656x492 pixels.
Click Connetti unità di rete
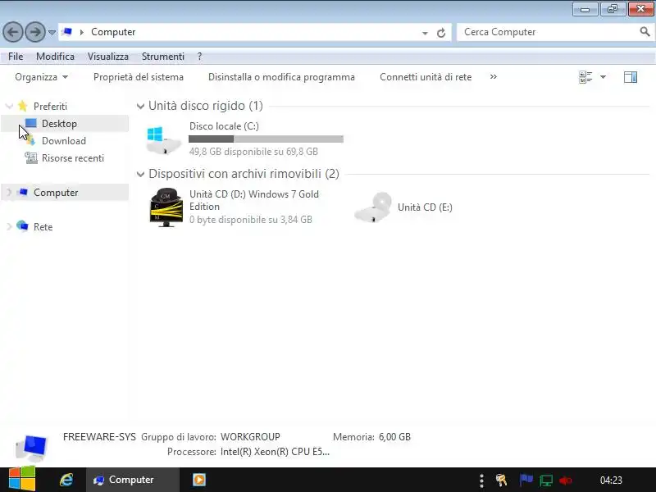[426, 77]
